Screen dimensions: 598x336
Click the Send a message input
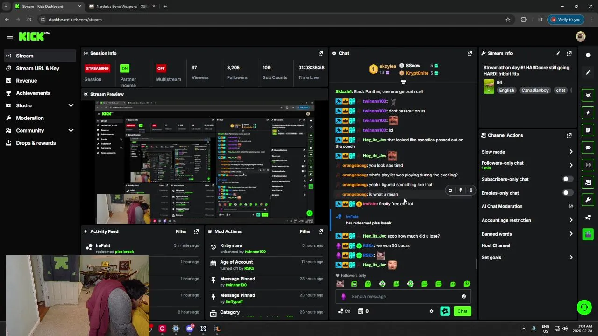pyautogui.click(x=404, y=296)
